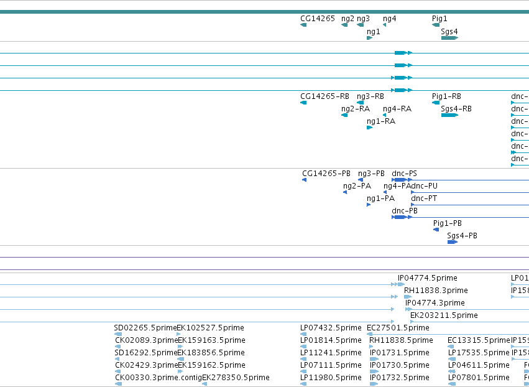Click the dnc-PU protein label
This screenshot has height=387, width=529.
click(x=424, y=186)
